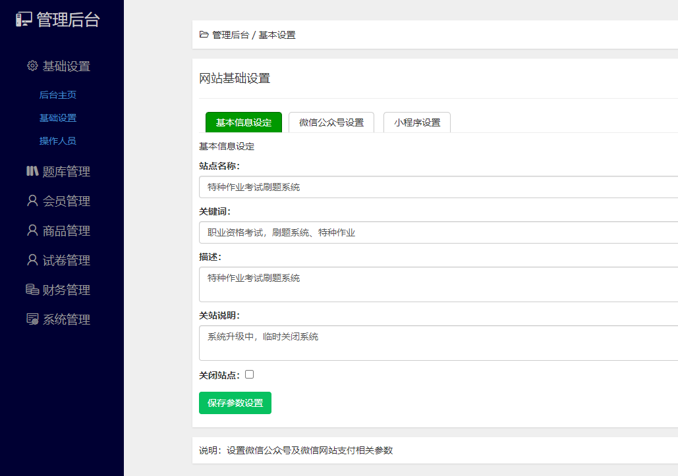Open the 小程序设置 tab

pos(417,122)
